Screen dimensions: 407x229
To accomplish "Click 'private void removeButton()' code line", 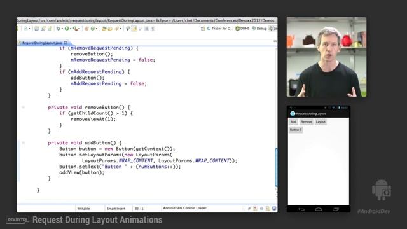I will 89,108.
